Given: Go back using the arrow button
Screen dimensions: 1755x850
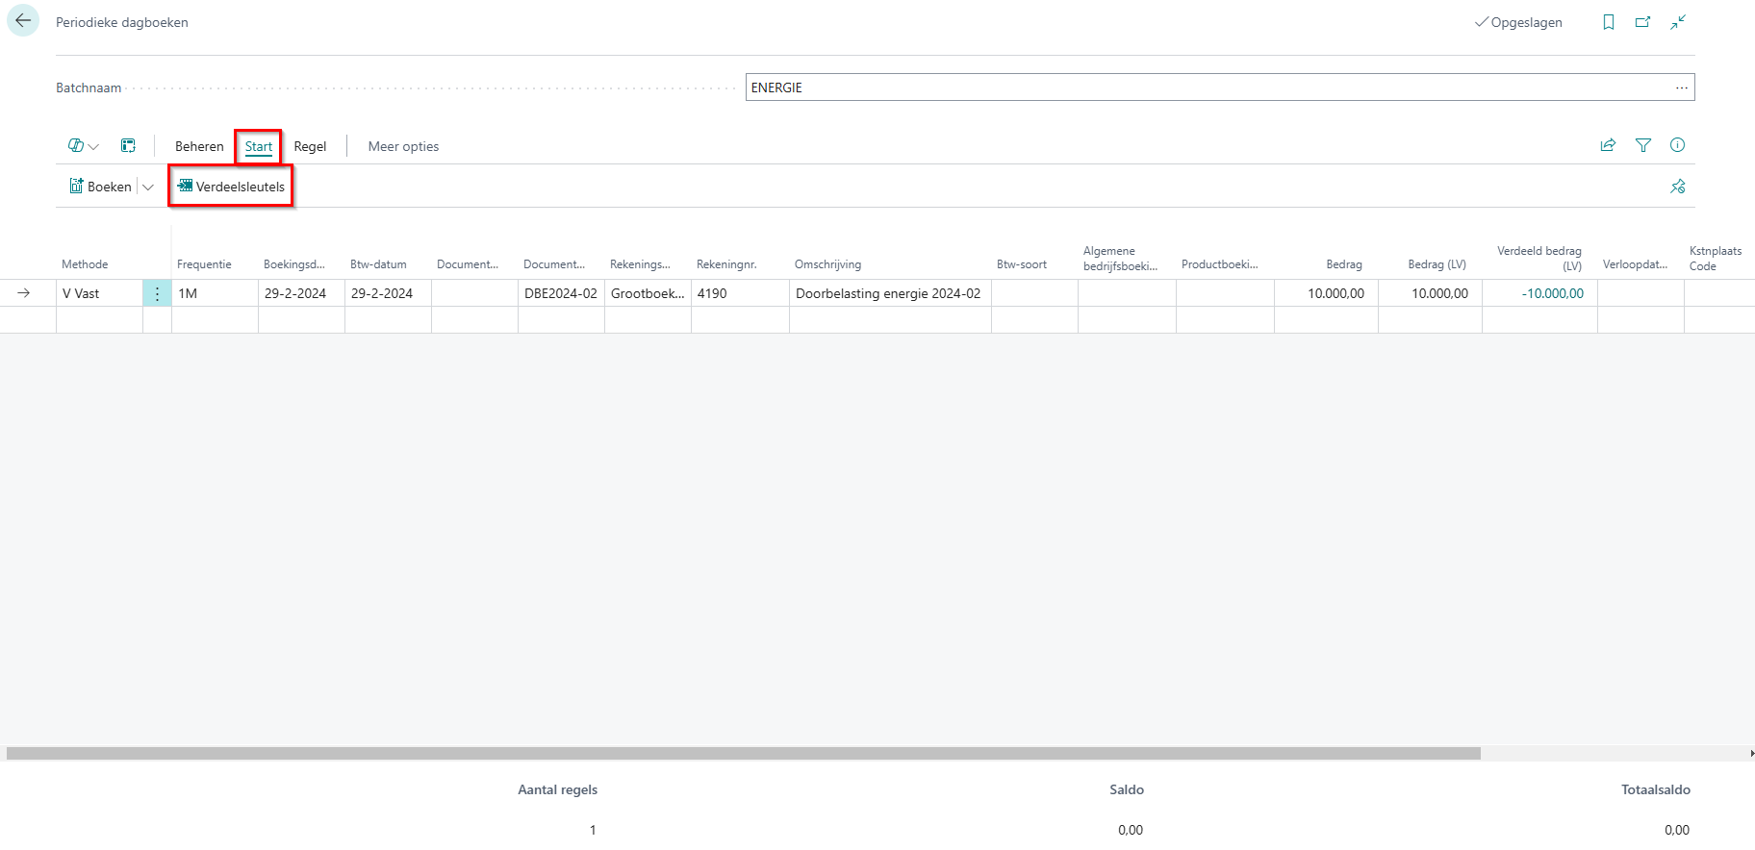Looking at the screenshot, I should click(23, 21).
